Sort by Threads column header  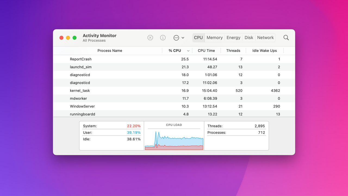(233, 51)
